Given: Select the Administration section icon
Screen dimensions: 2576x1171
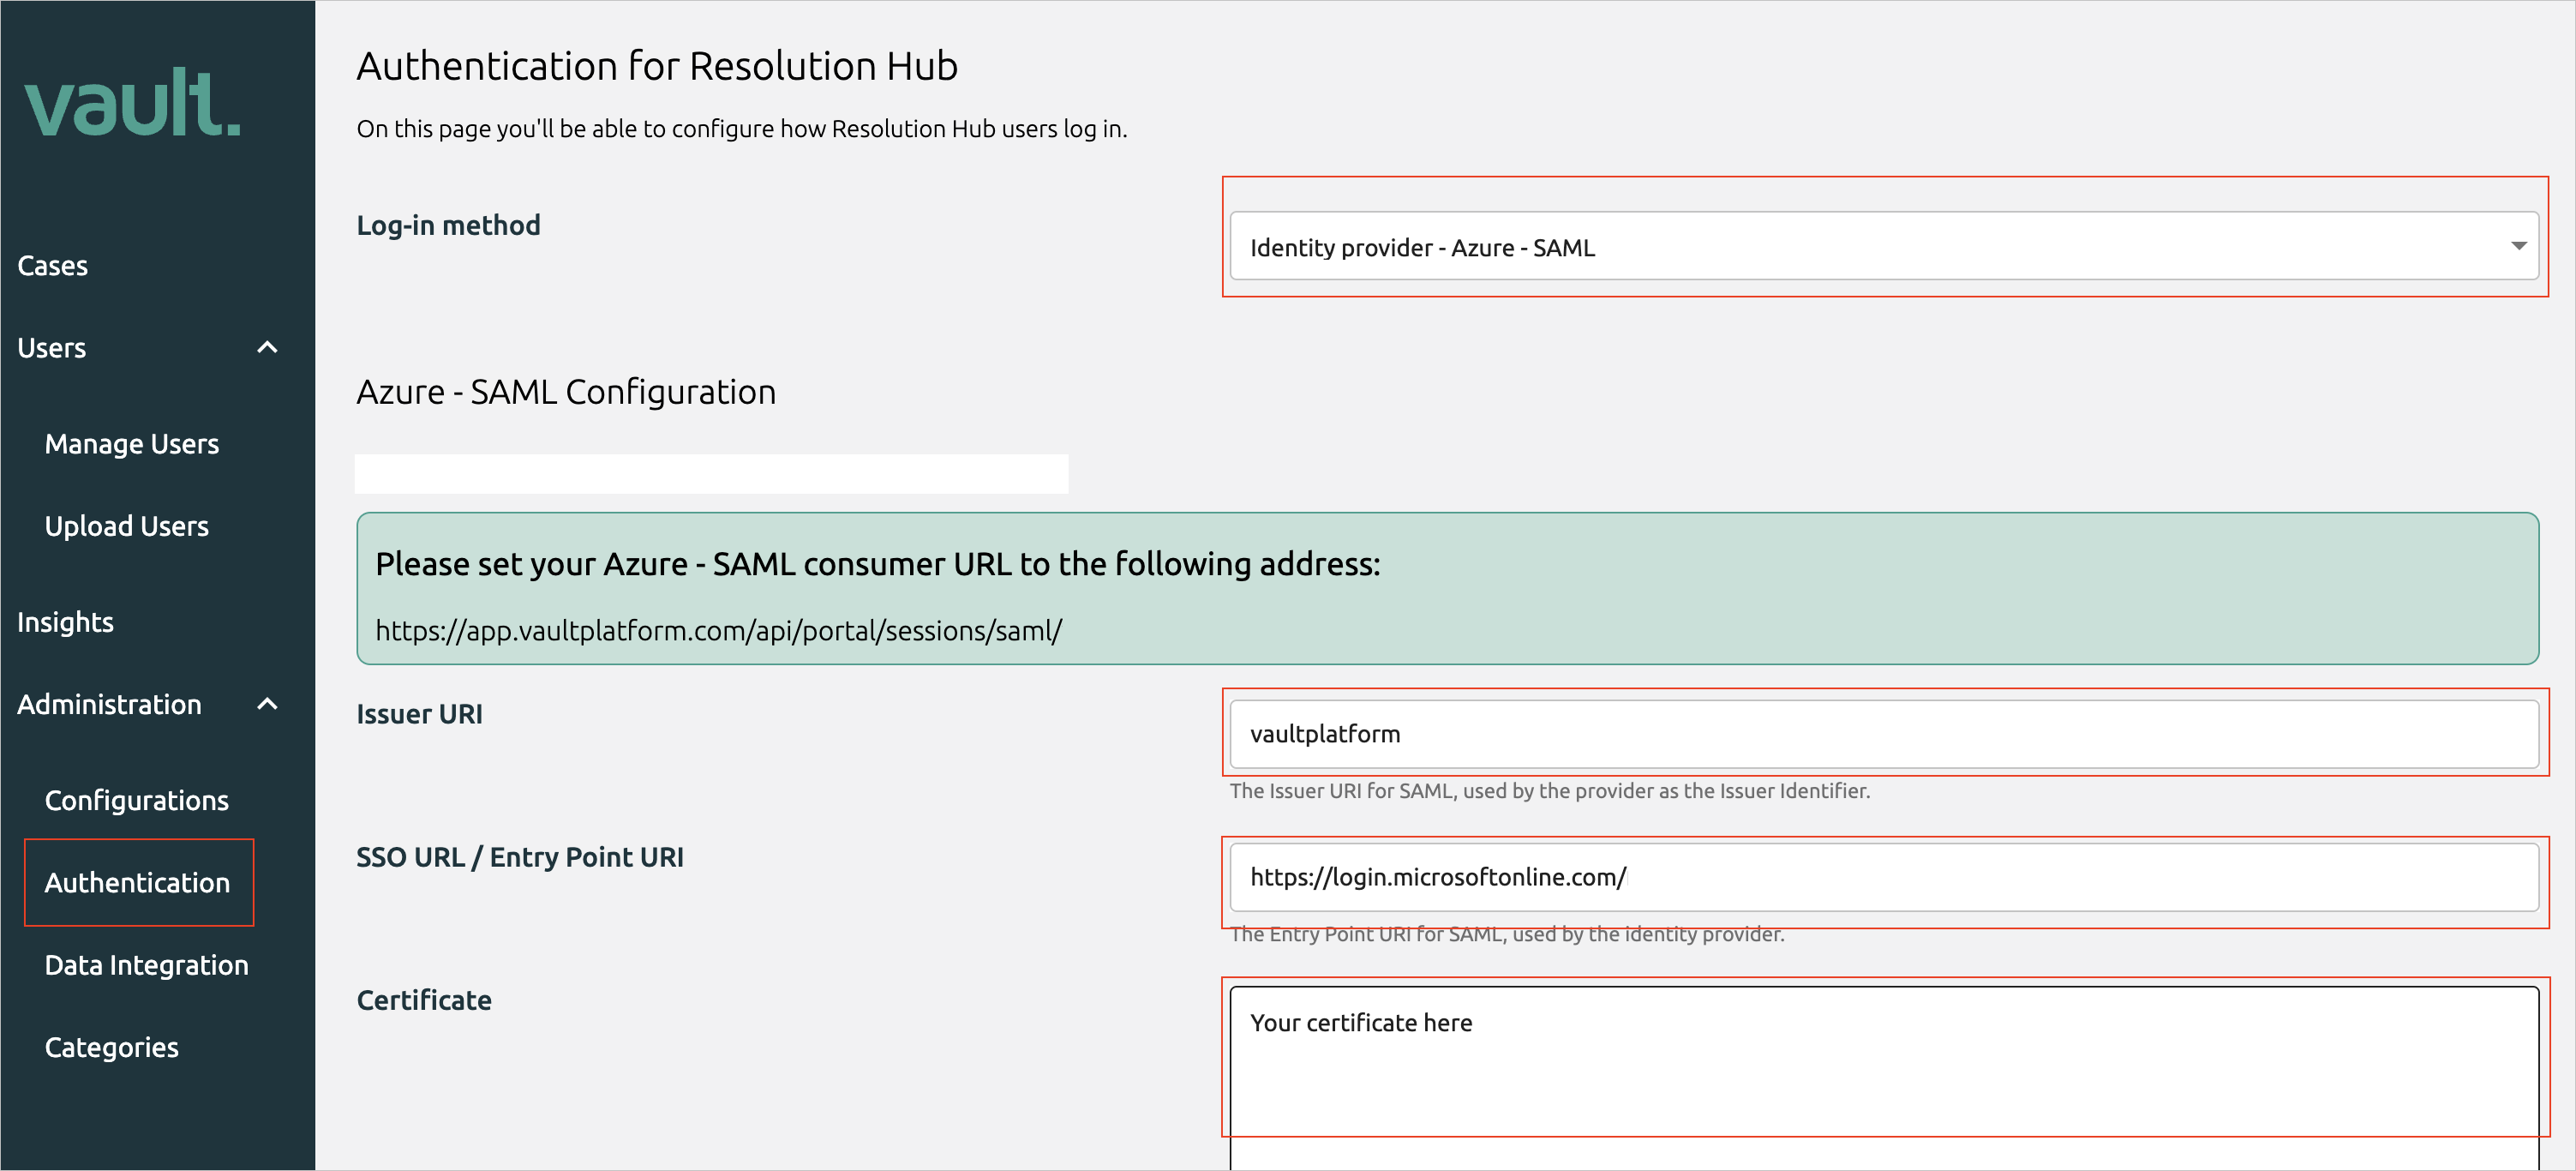Looking at the screenshot, I should pyautogui.click(x=267, y=703).
